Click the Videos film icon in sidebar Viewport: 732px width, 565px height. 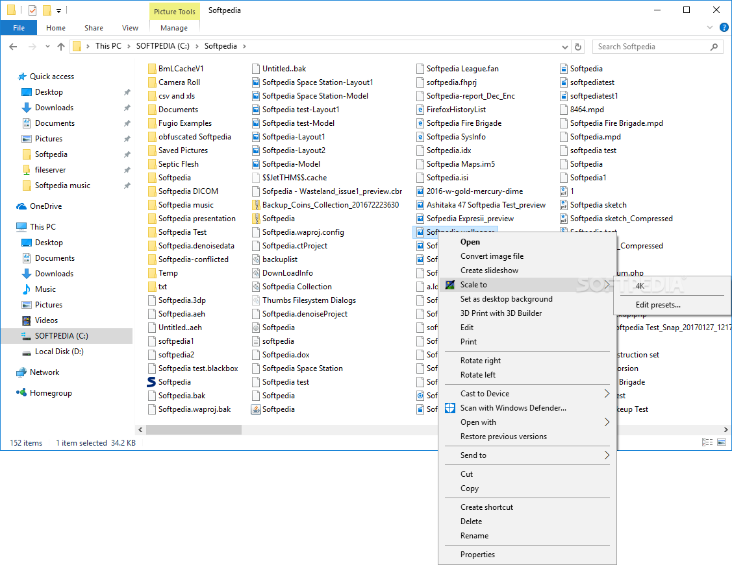tap(27, 320)
